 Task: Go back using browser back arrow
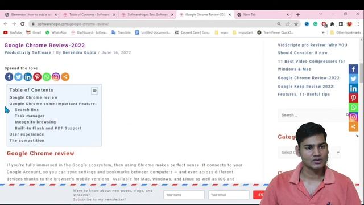click(x=6, y=24)
